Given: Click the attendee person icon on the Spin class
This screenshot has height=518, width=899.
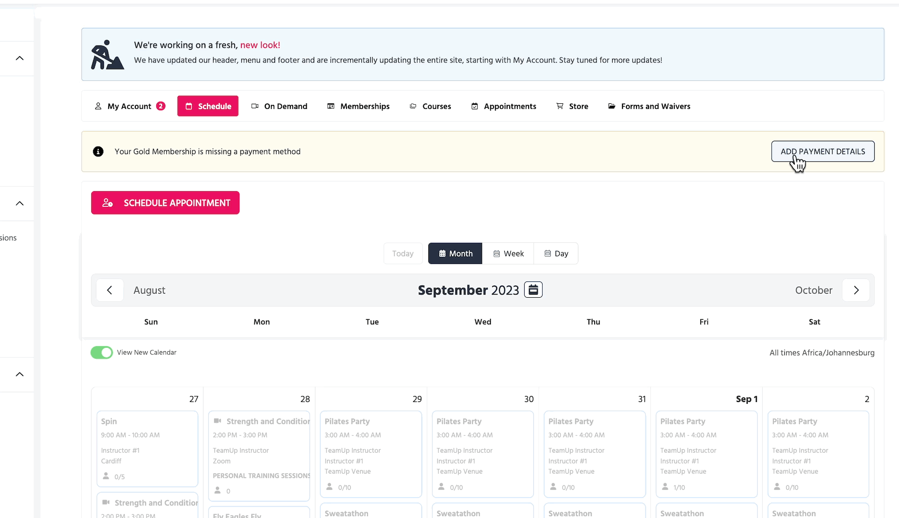Looking at the screenshot, I should tap(106, 476).
